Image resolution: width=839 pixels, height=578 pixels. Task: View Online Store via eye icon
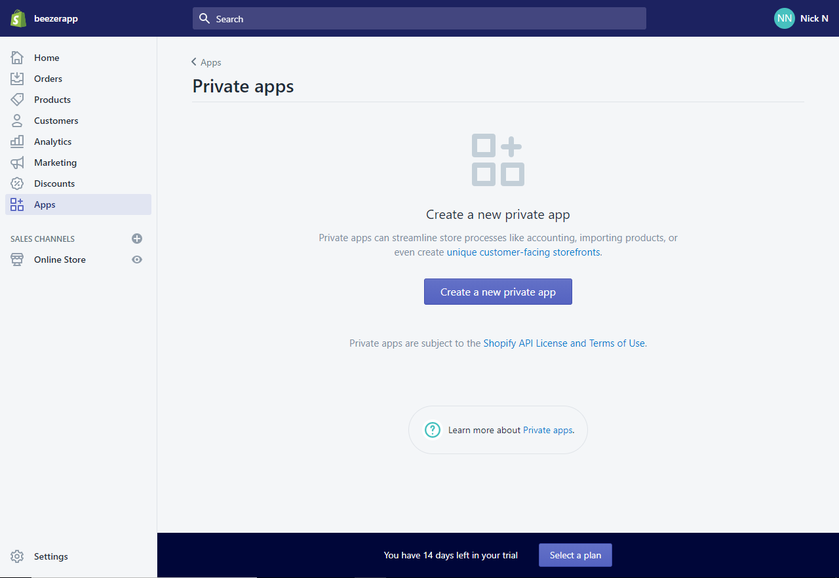click(137, 260)
